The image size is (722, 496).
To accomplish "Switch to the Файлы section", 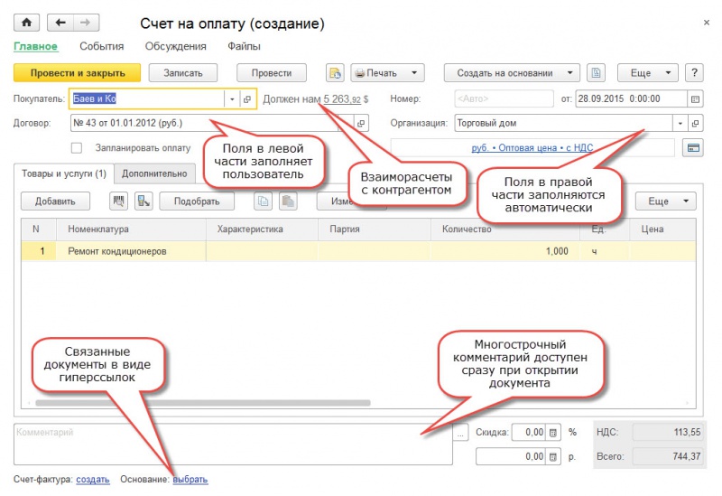I will 244,46.
